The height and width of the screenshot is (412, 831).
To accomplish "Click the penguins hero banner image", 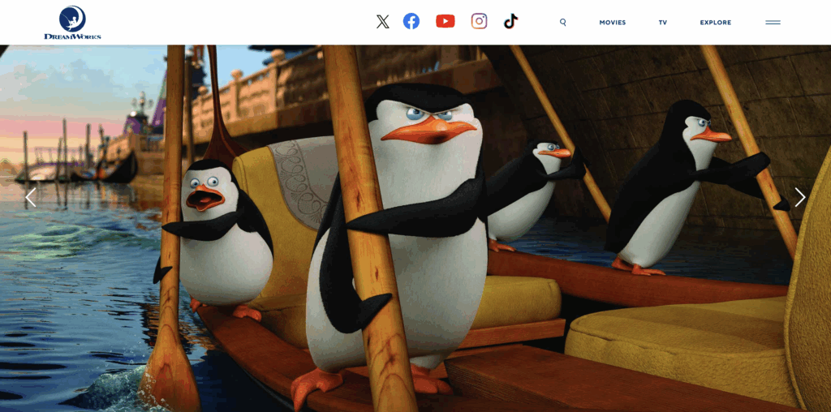I will [415, 228].
